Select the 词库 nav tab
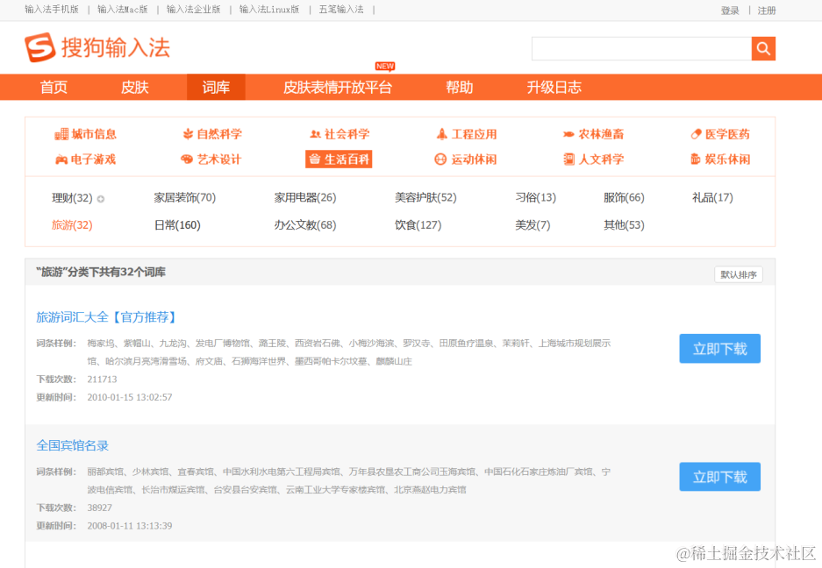Viewport: 822px width, 568px height. pyautogui.click(x=216, y=87)
